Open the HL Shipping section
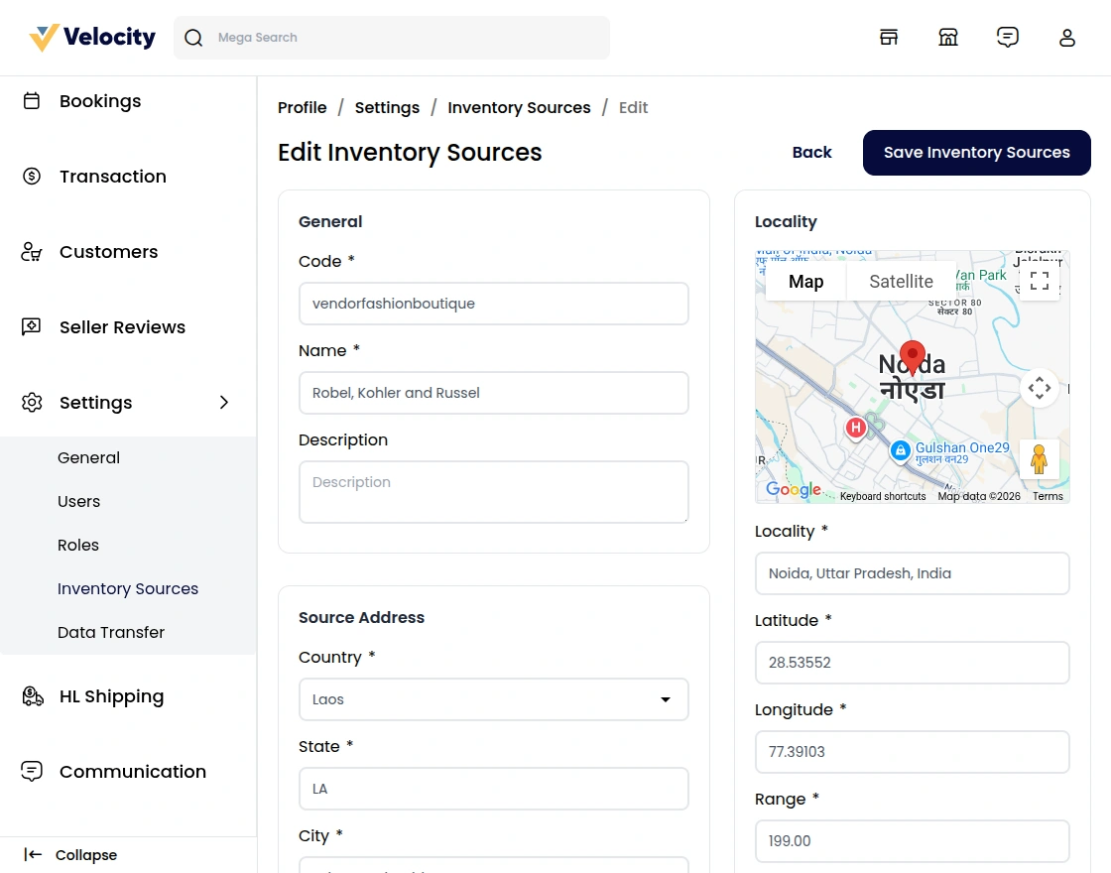Image resolution: width=1111 pixels, height=873 pixels. (111, 695)
